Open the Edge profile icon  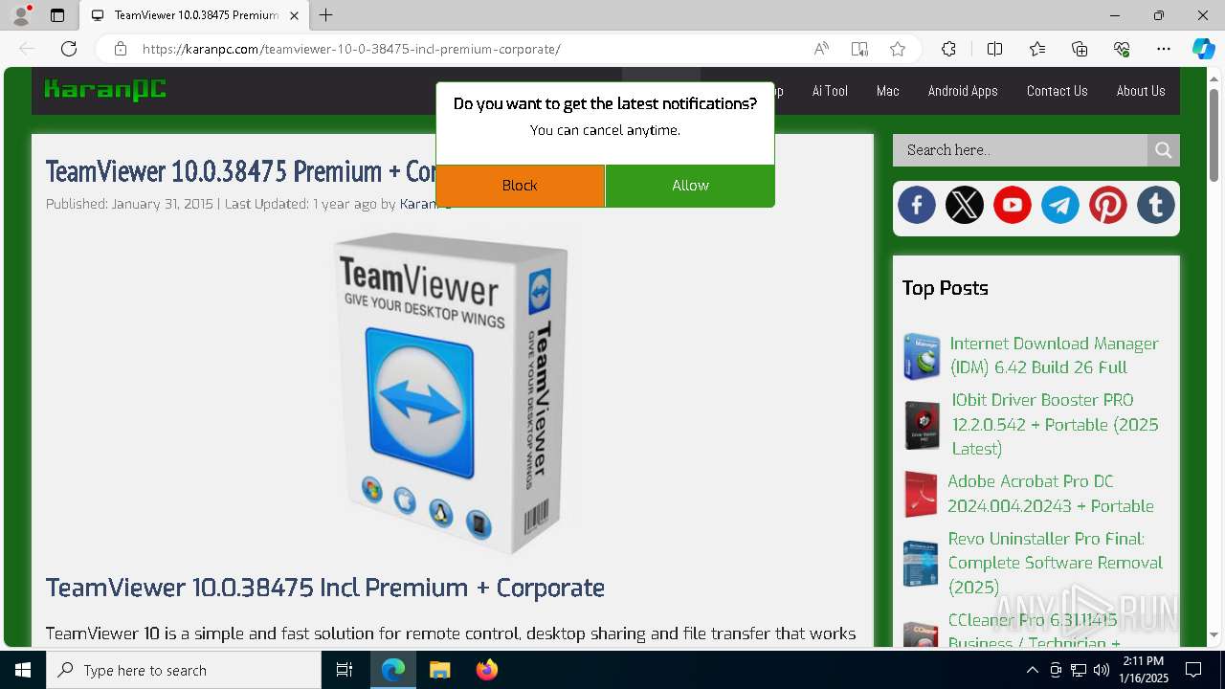pos(21,15)
